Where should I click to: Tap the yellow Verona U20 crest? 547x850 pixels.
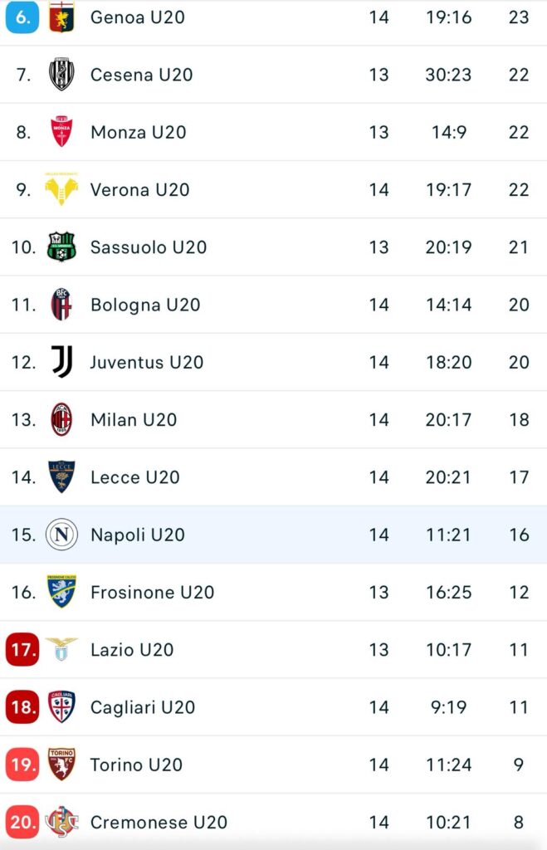pos(61,189)
